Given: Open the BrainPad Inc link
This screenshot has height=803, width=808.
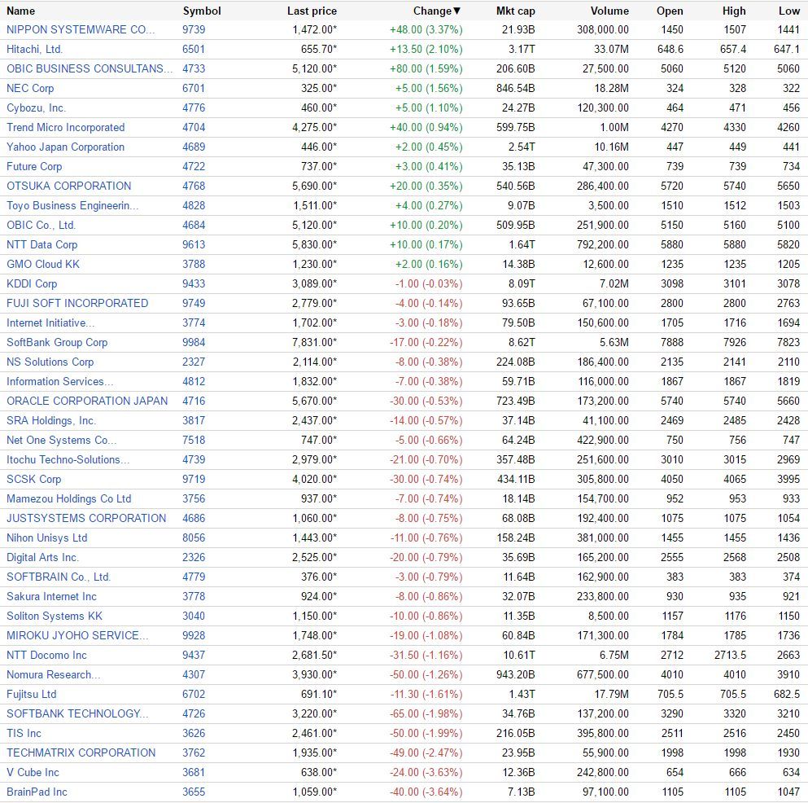Looking at the screenshot, I should (37, 792).
